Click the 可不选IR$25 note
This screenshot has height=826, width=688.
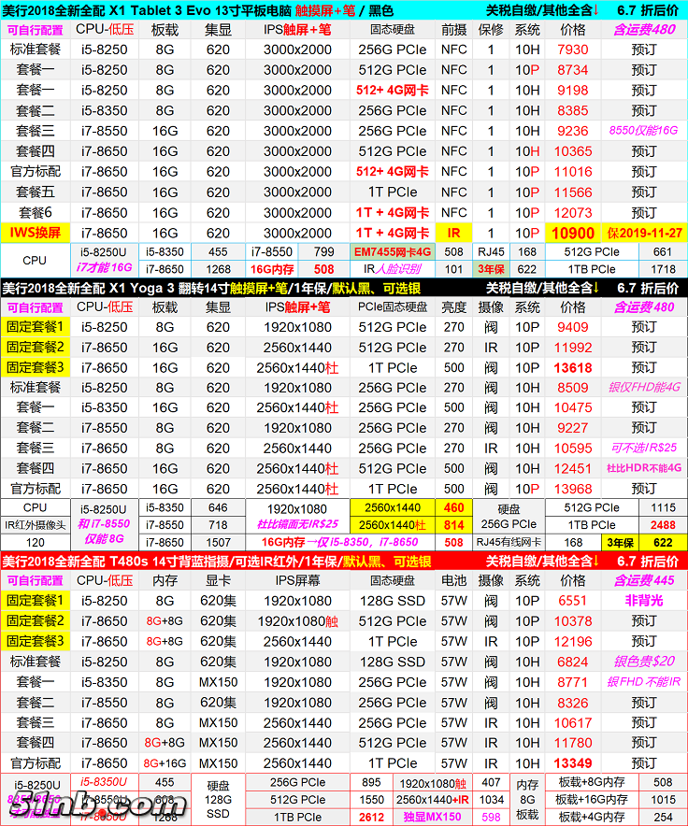tap(644, 449)
